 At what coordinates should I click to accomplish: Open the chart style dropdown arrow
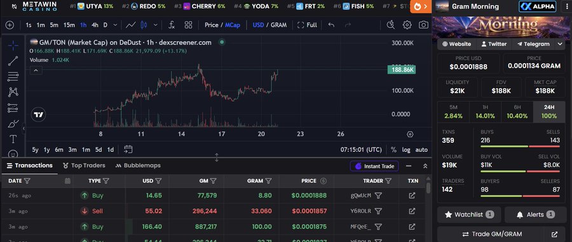point(156,25)
